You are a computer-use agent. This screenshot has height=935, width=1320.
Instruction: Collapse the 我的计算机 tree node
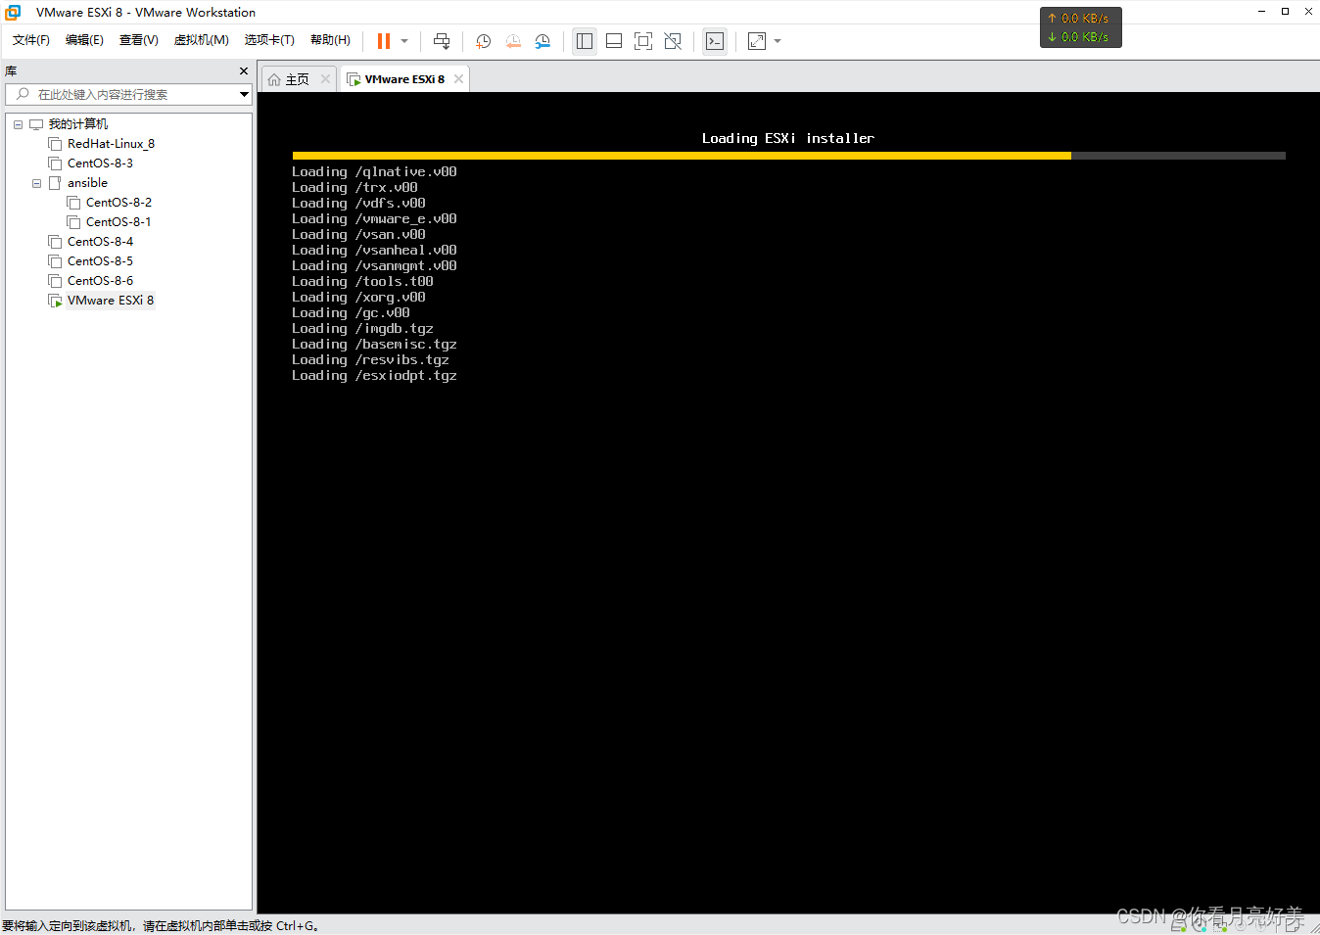(18, 124)
